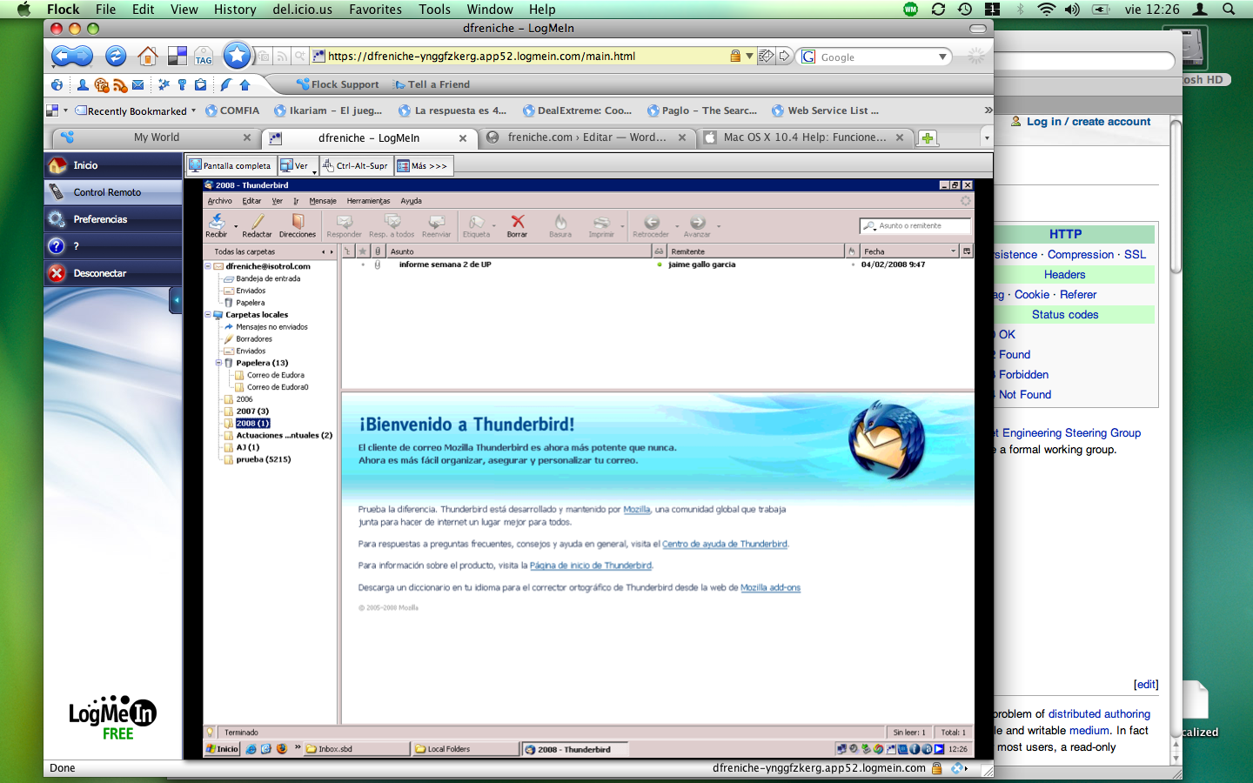This screenshot has width=1253, height=783.
Task: Open the Direcciones address book
Action: [298, 224]
